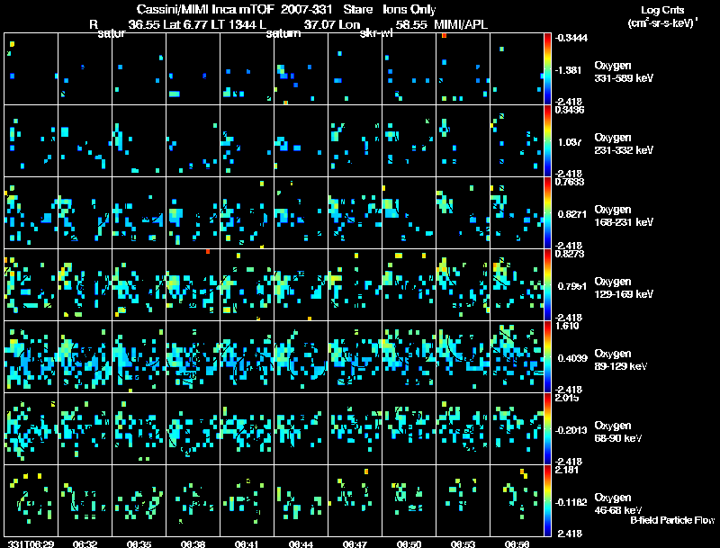Screen dimensions: 720x548
Task: Click the "Oxygen 68-90 keV" row label
Action: (x=617, y=432)
